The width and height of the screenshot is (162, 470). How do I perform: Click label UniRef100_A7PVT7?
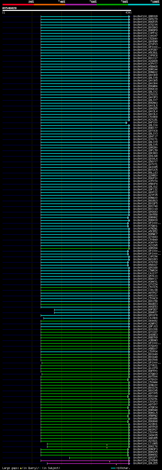click(x=145, y=64)
